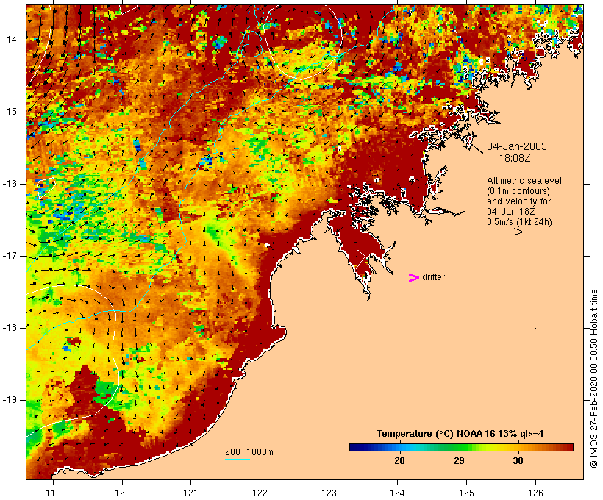Viewport: 603px width, 500px height.
Task: Click the '123' longitude axis label
Action: coord(329,493)
